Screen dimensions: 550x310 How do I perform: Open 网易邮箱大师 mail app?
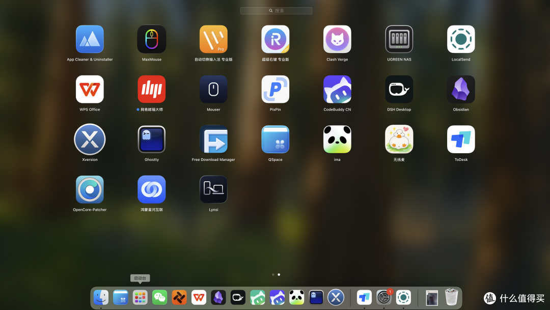point(152,90)
